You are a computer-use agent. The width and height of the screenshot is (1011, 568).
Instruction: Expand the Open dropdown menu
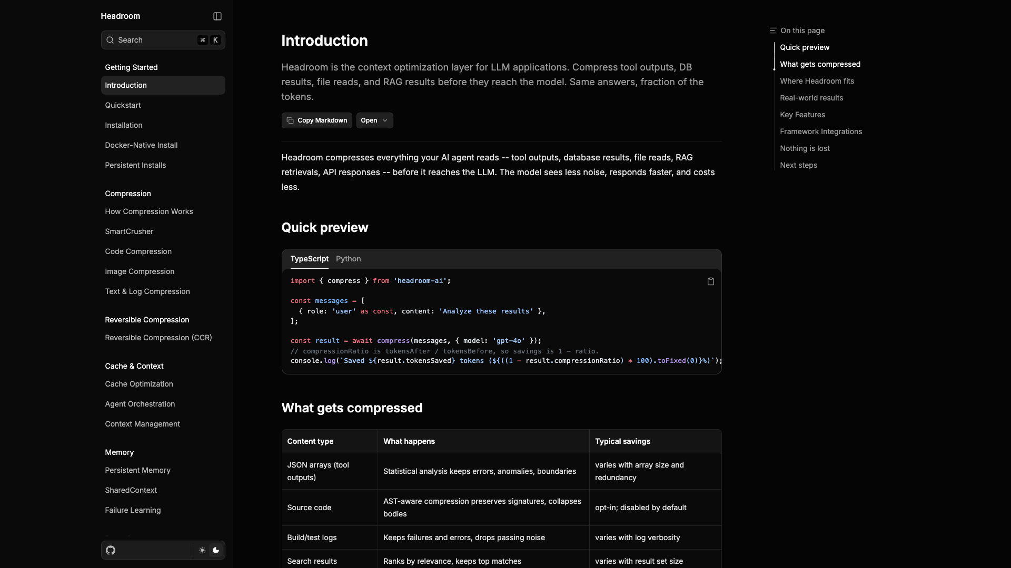pos(374,120)
